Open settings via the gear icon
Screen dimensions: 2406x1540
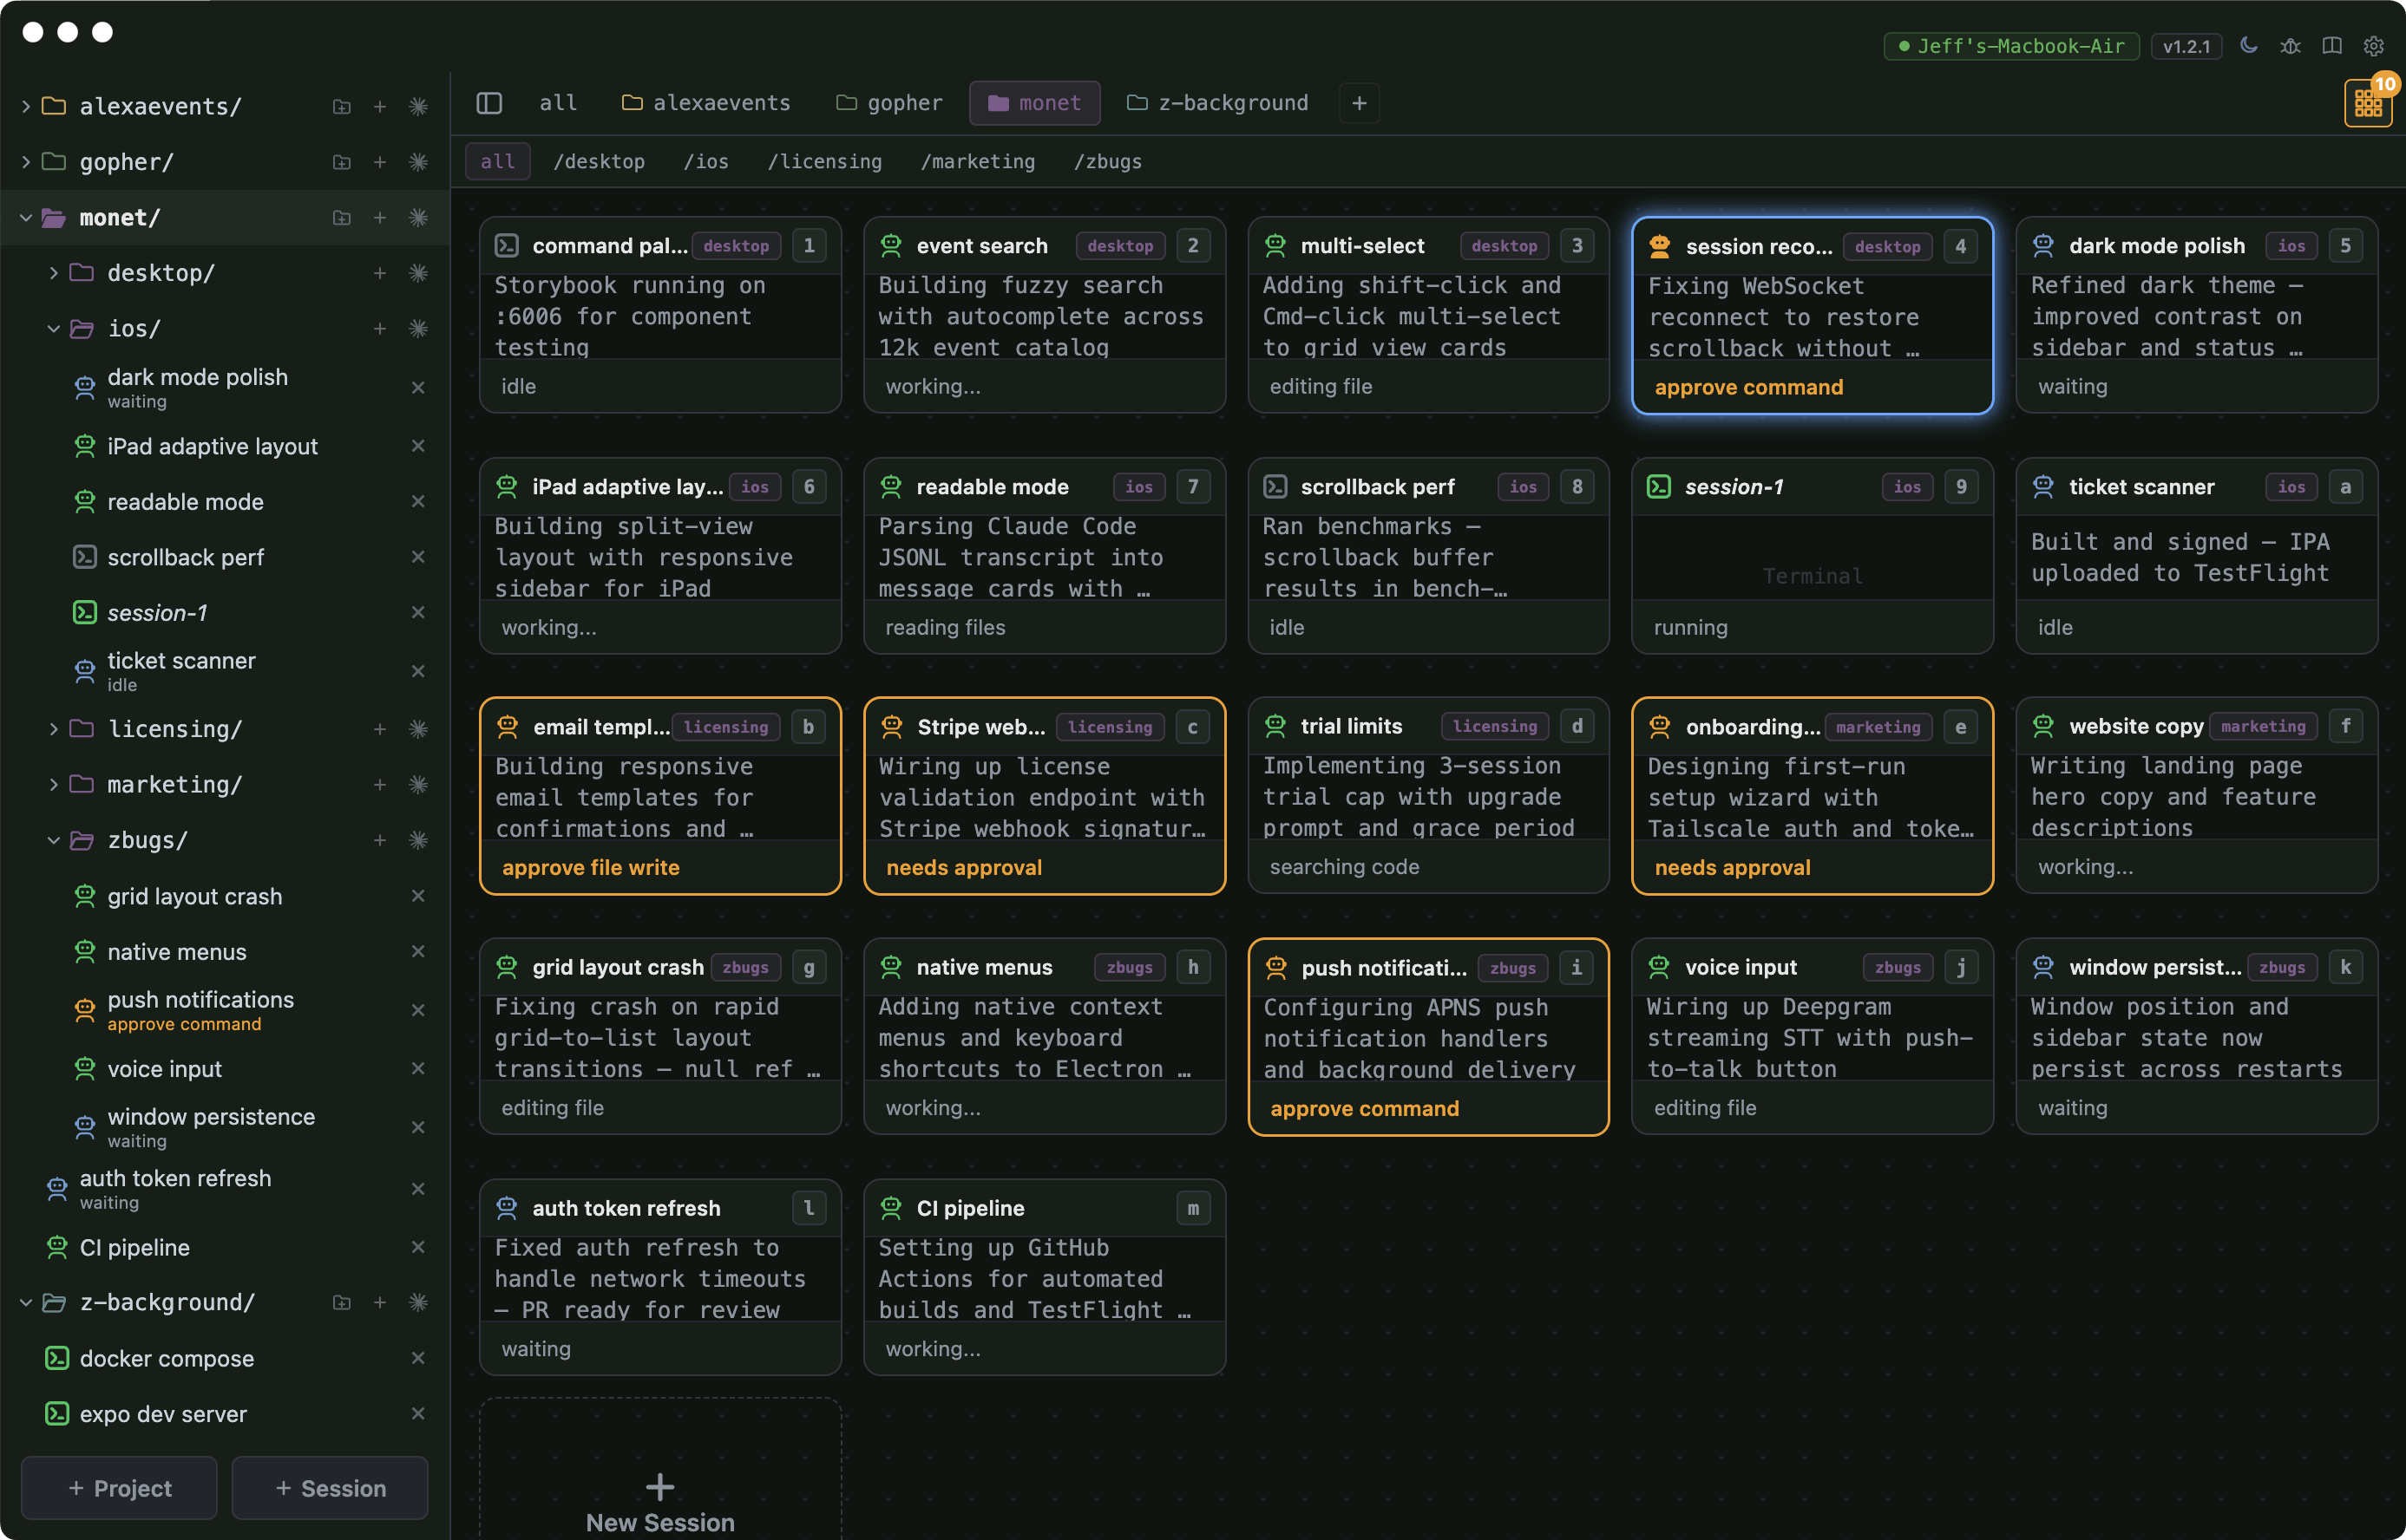coord(2373,46)
